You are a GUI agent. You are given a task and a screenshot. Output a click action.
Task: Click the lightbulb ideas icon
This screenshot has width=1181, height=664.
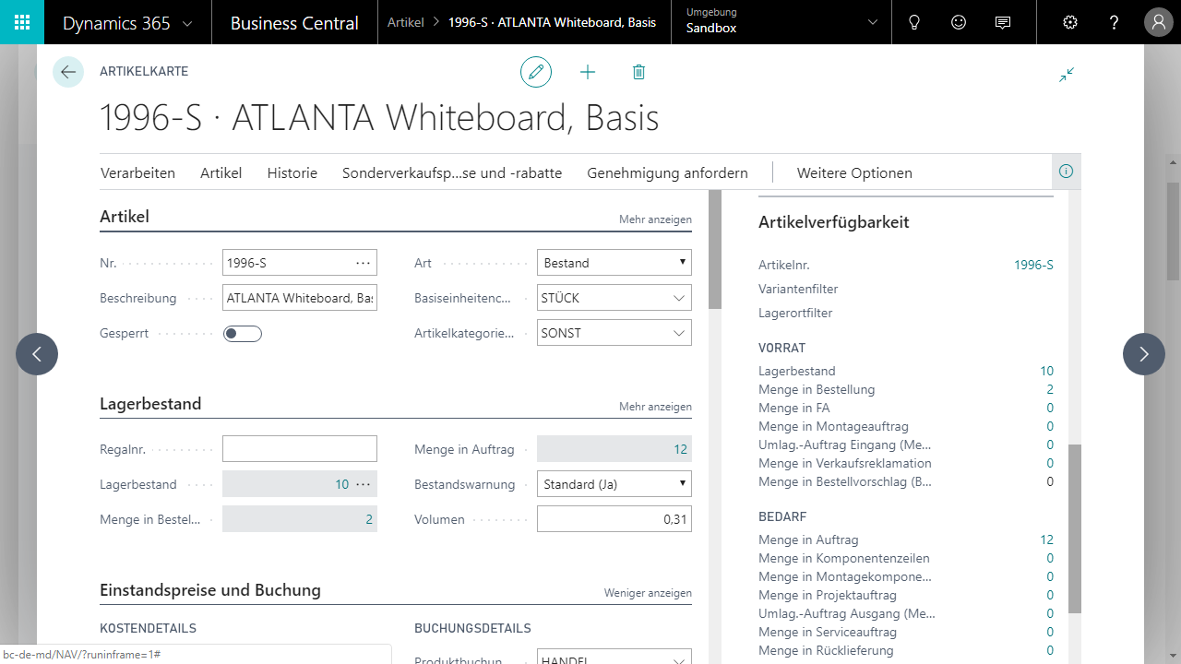pyautogui.click(x=914, y=22)
